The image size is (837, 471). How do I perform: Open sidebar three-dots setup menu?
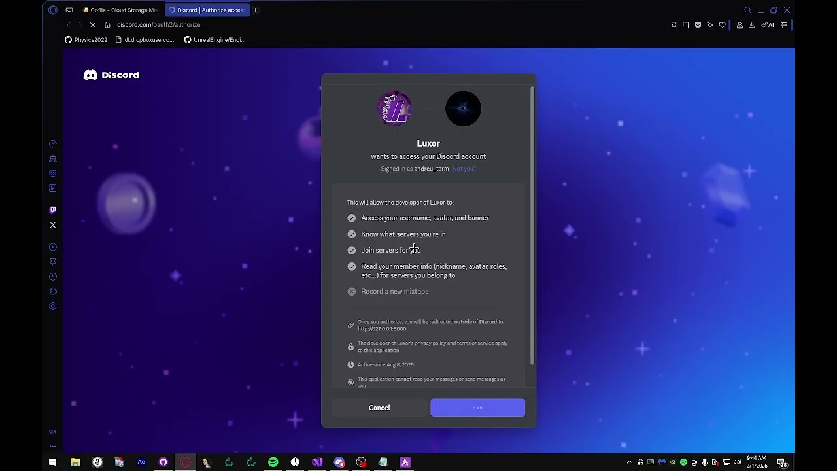pos(53,447)
